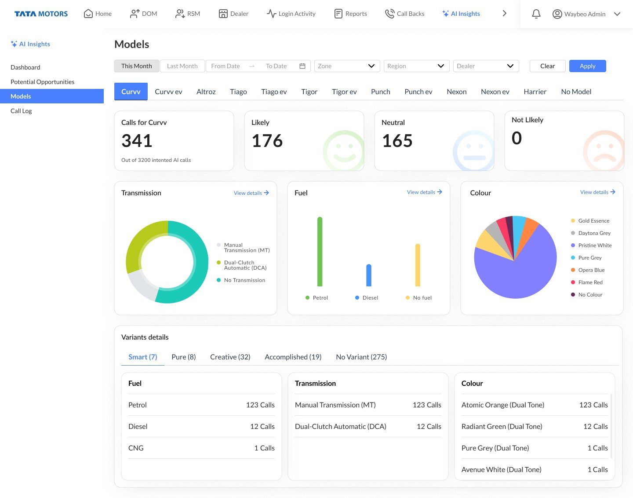Viewport: 633px width, 498px height.
Task: Open calendar icon in date range field
Action: click(x=302, y=66)
